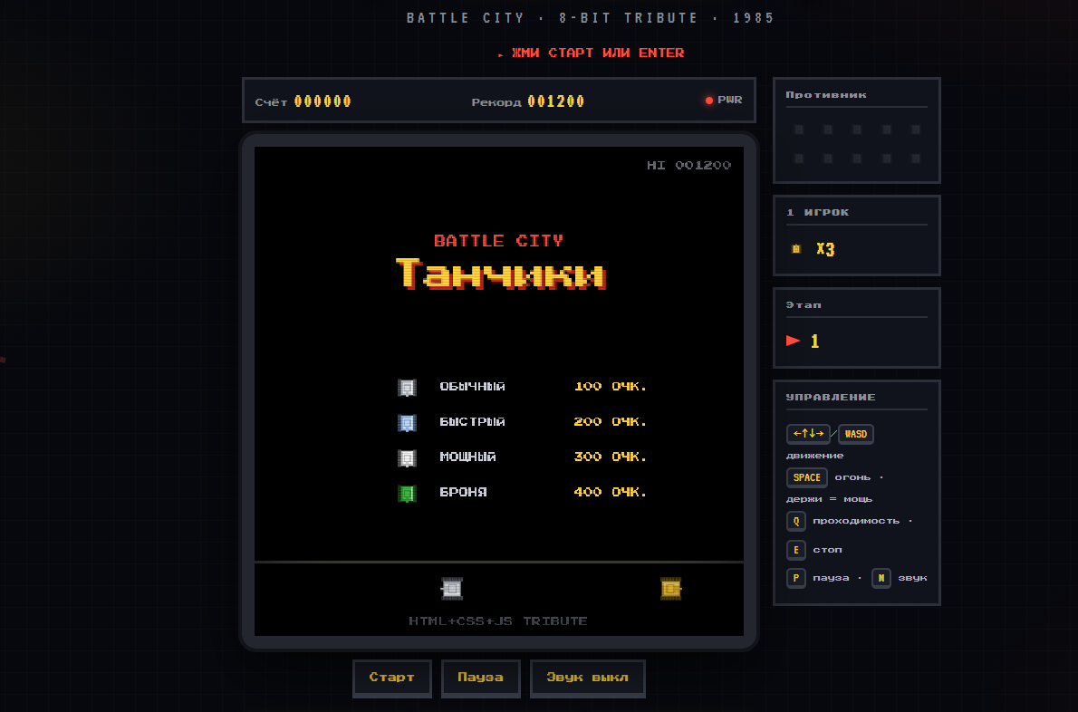Screen dimensions: 1078x712
Task: Click the P keycap in УПРАВЛЕНИЕ panel
Action: (796, 578)
